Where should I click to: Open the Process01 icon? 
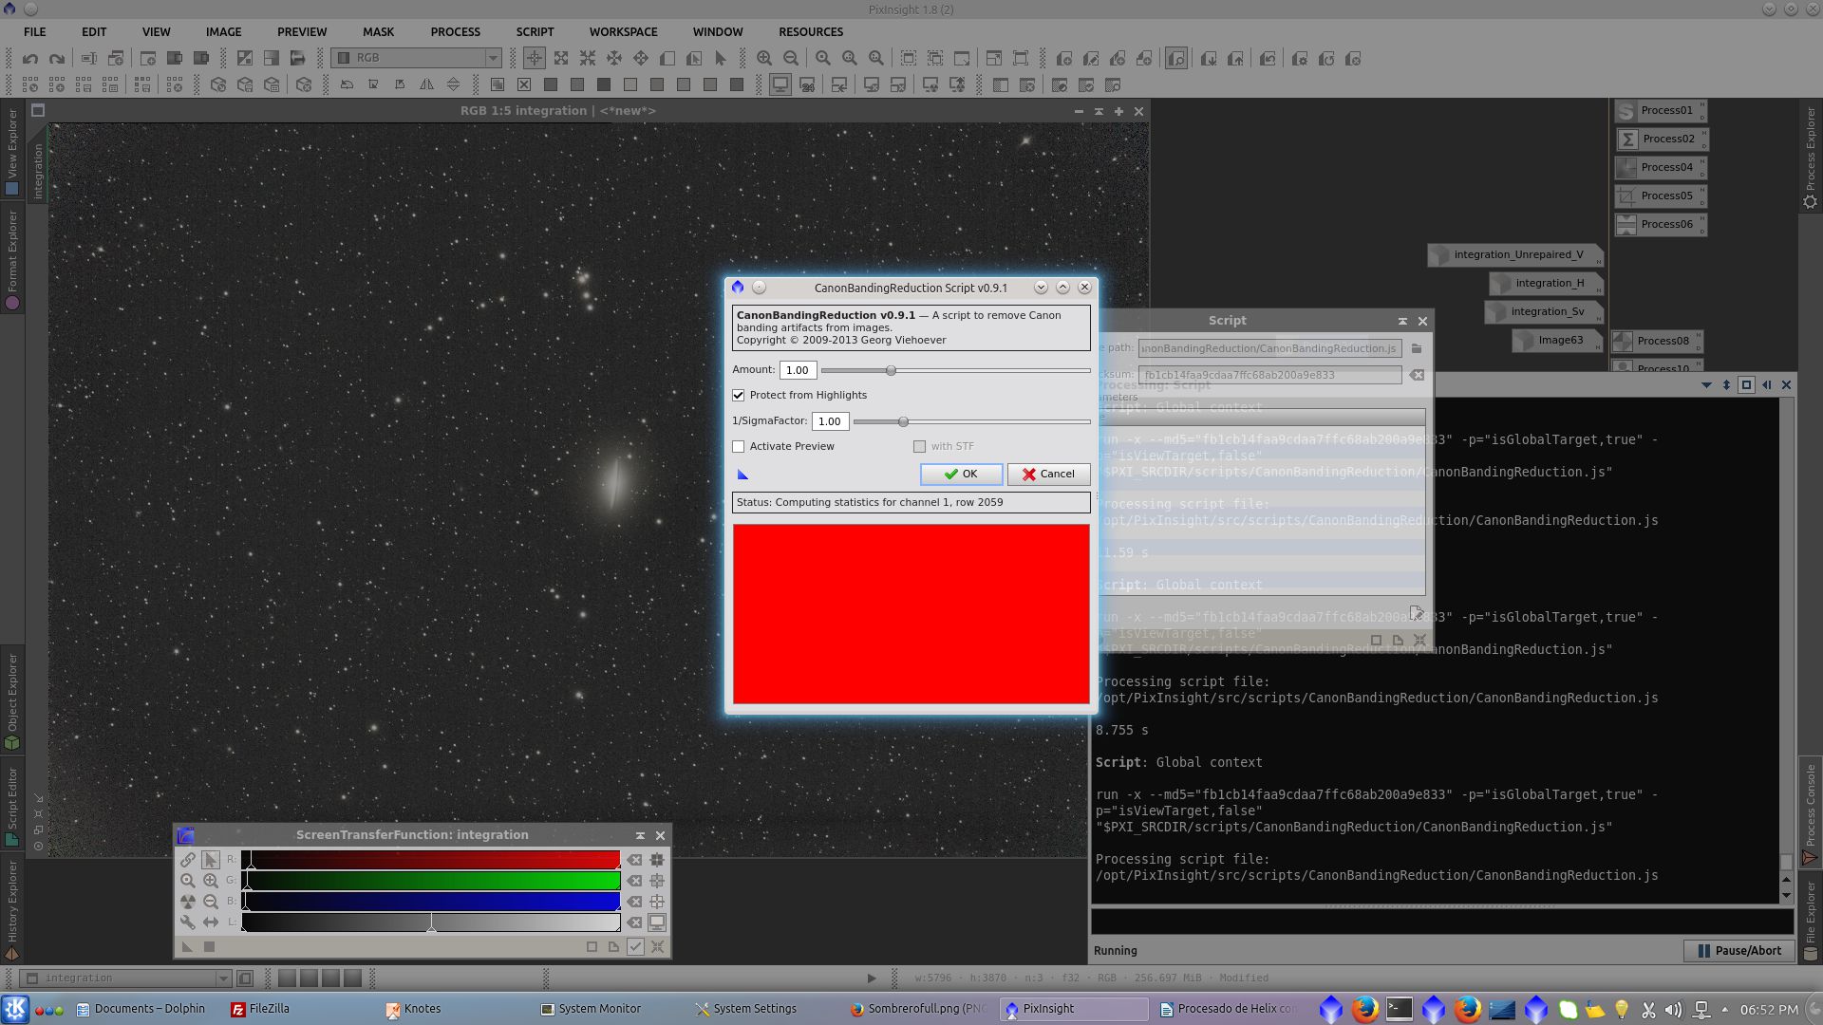tap(1659, 111)
